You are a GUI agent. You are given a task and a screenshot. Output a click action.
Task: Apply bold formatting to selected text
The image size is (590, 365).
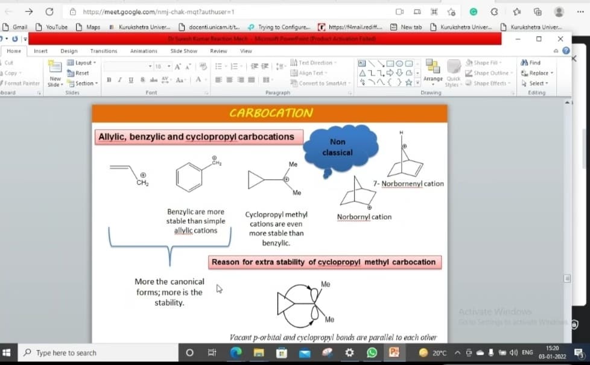coord(109,79)
